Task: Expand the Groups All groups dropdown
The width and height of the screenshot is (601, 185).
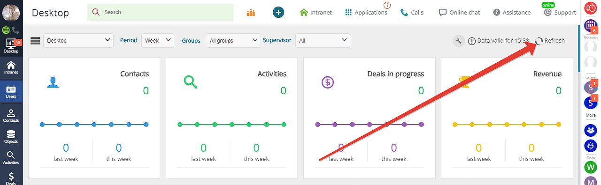Action: [x=233, y=41]
